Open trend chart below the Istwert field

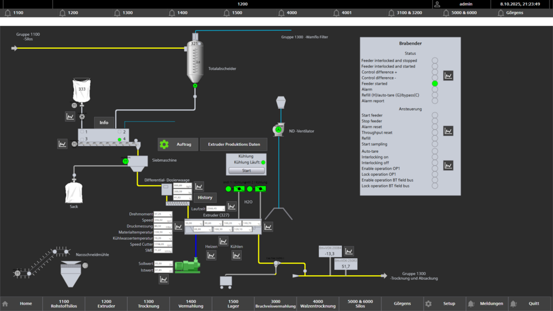pos(164,279)
